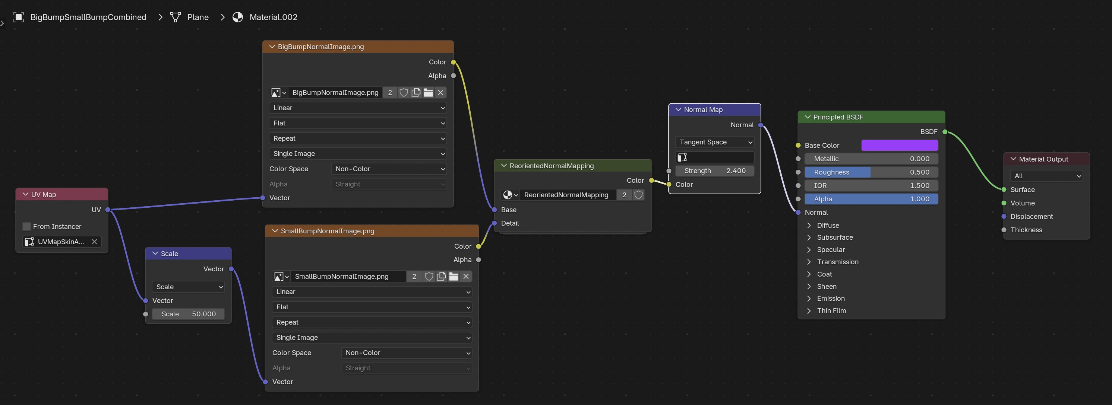1112x405 pixels.
Task: Expand the Subsurface panel
Action: point(809,237)
